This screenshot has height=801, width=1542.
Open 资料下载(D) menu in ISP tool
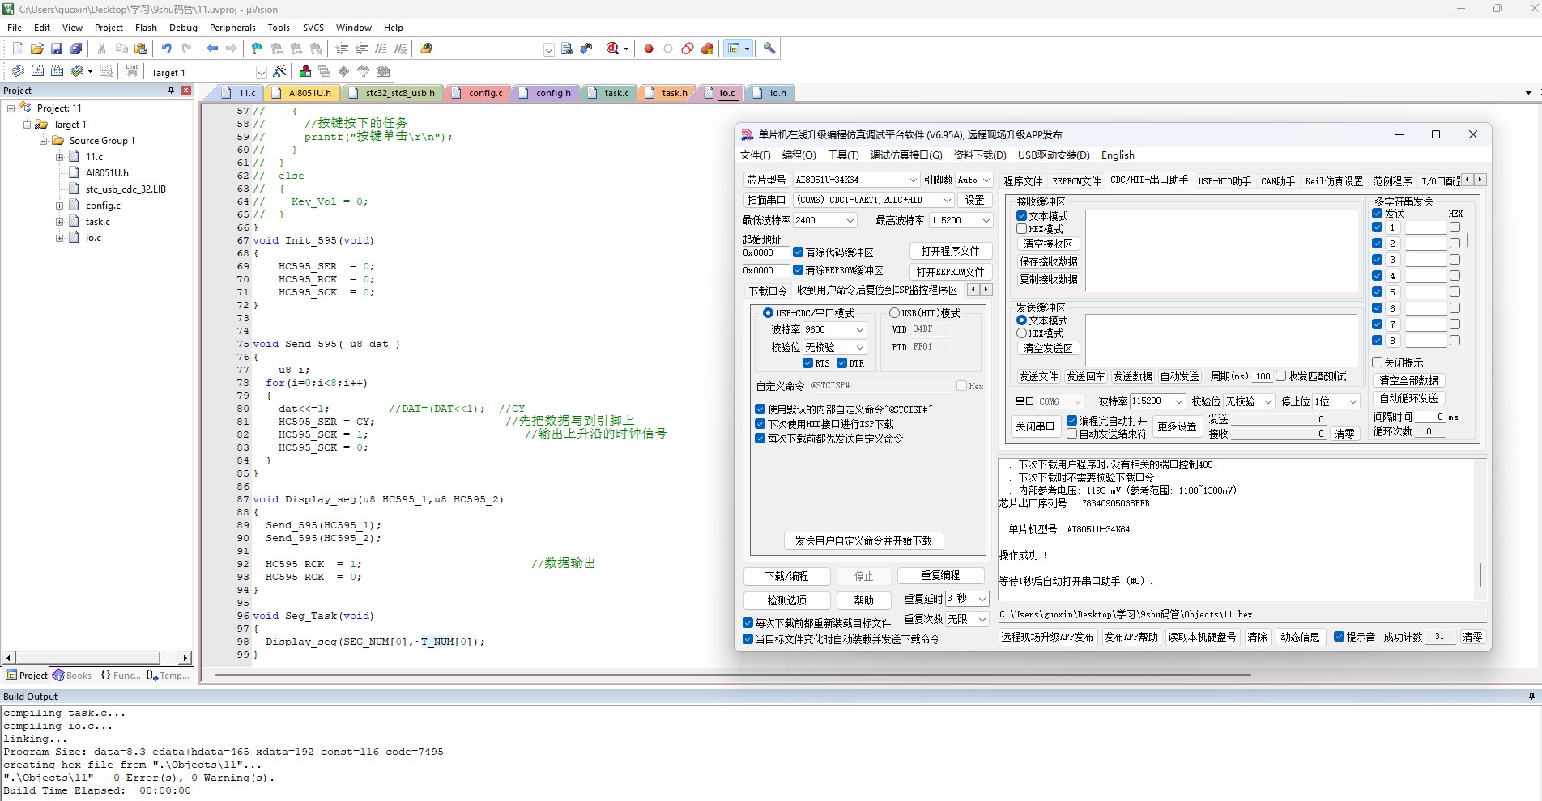(x=980, y=155)
